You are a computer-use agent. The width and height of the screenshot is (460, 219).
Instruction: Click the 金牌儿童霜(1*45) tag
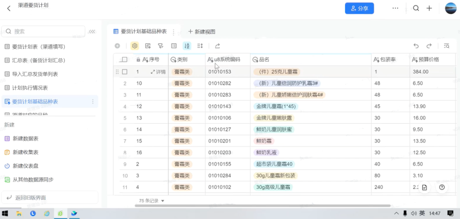[276, 107]
